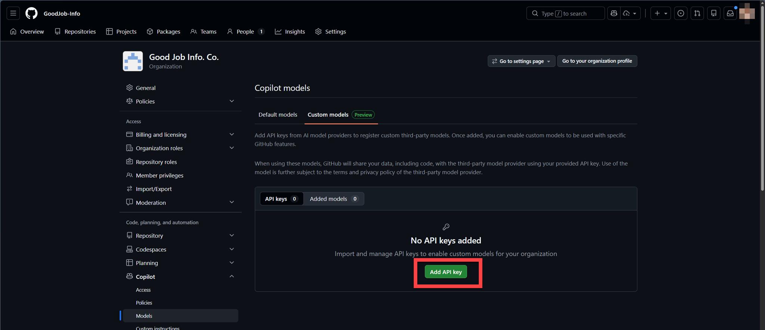Click the search input field

(565, 13)
